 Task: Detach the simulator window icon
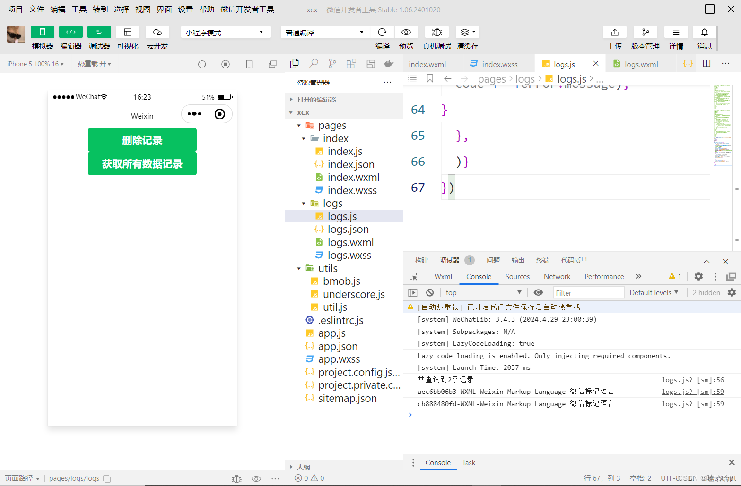273,64
